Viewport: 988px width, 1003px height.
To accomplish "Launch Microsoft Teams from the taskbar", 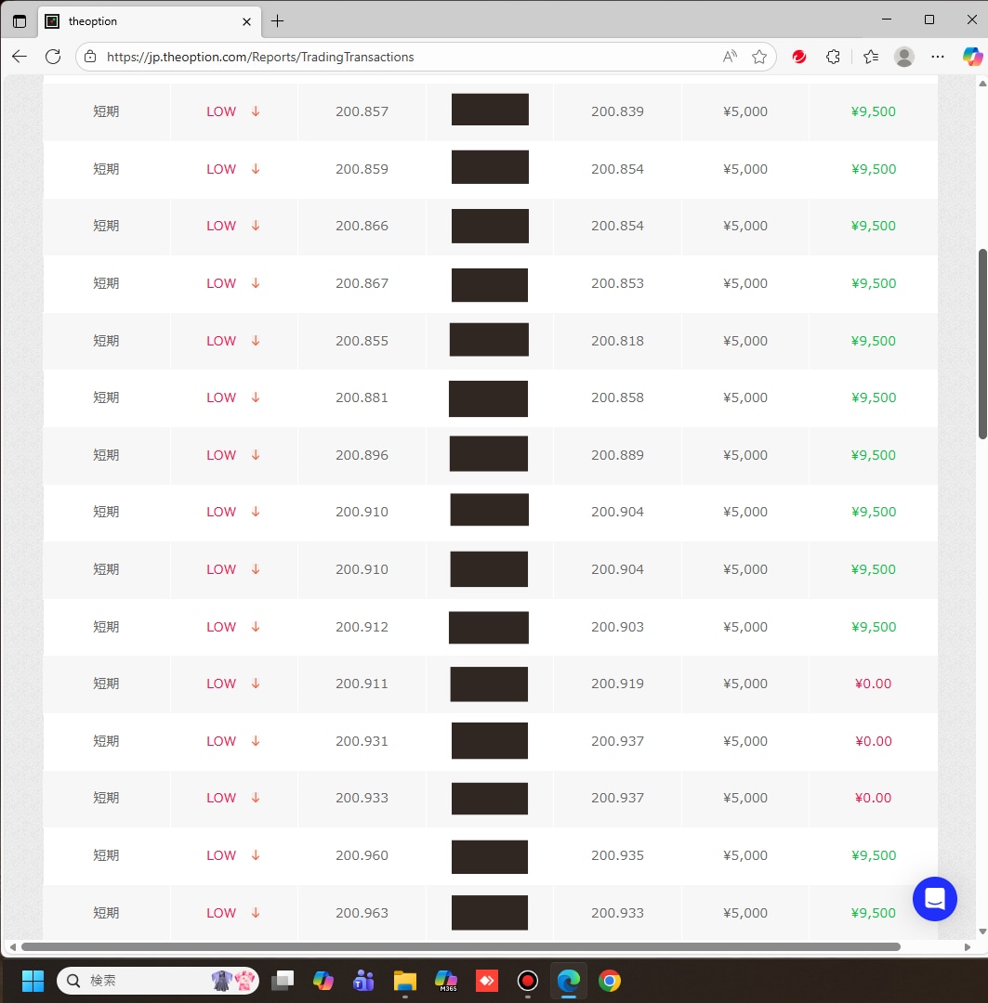I will (363, 981).
